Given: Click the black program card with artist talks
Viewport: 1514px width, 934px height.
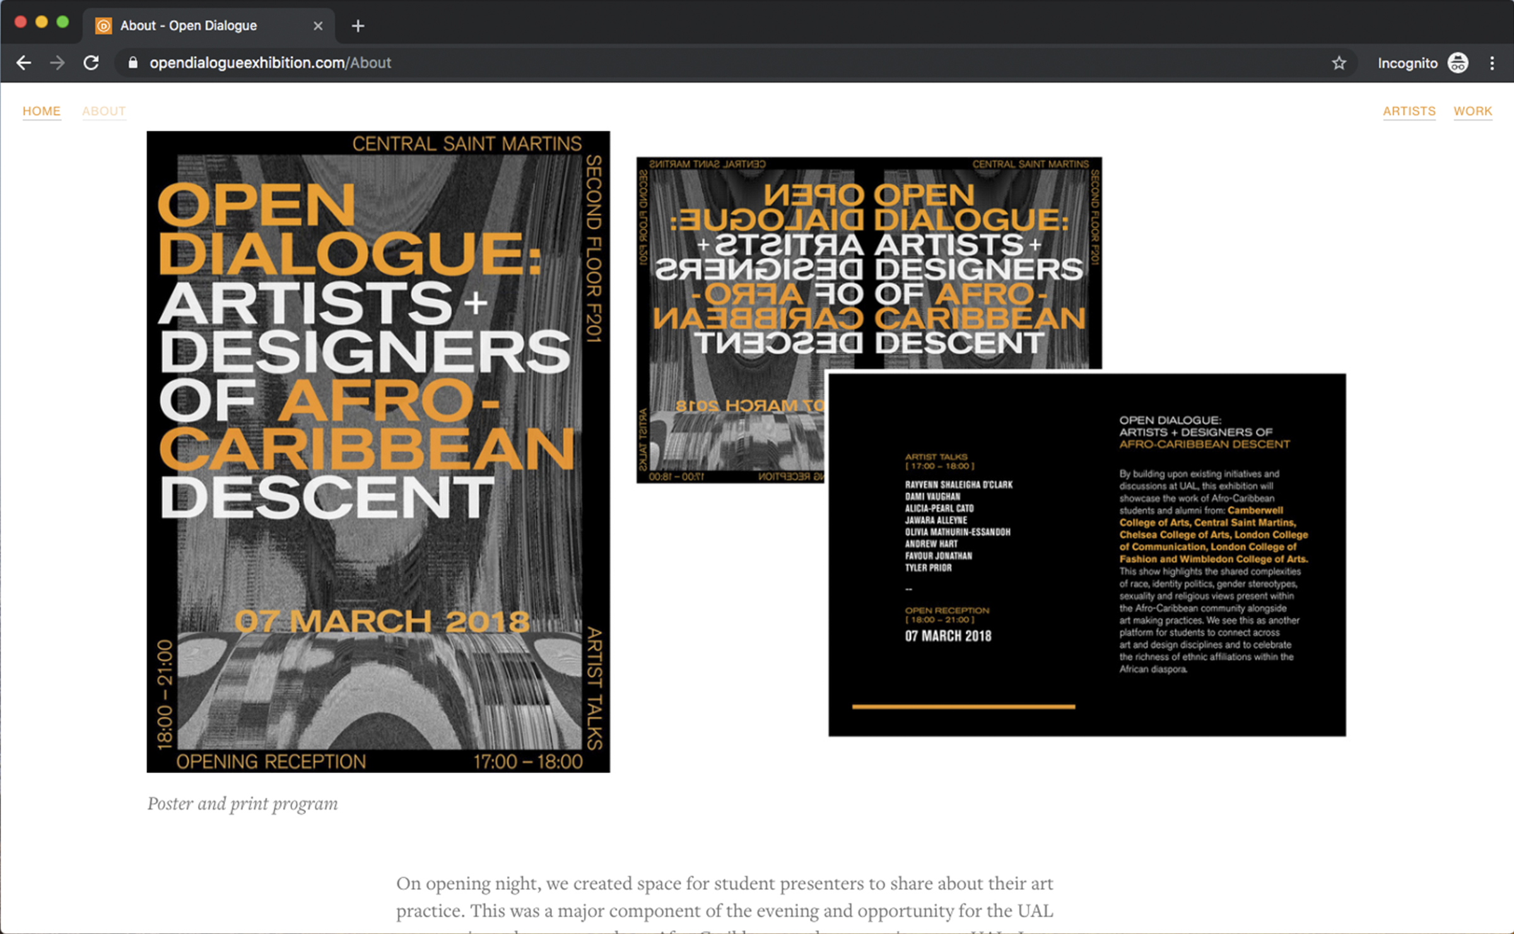Looking at the screenshot, I should click(1087, 555).
